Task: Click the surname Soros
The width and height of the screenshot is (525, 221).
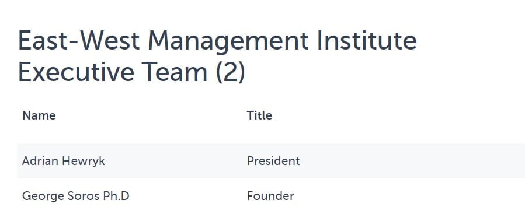Action: (x=84, y=195)
